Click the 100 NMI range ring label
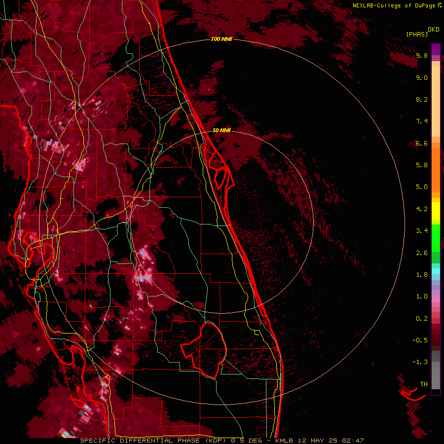The image size is (444, 444). (x=222, y=39)
